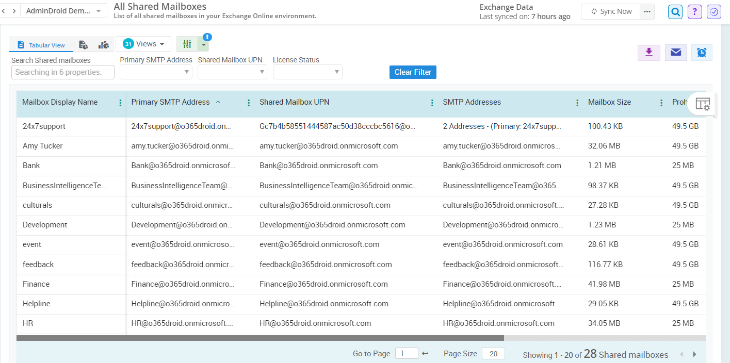Select the Finance mailbox name
The image size is (730, 363).
[x=36, y=284]
